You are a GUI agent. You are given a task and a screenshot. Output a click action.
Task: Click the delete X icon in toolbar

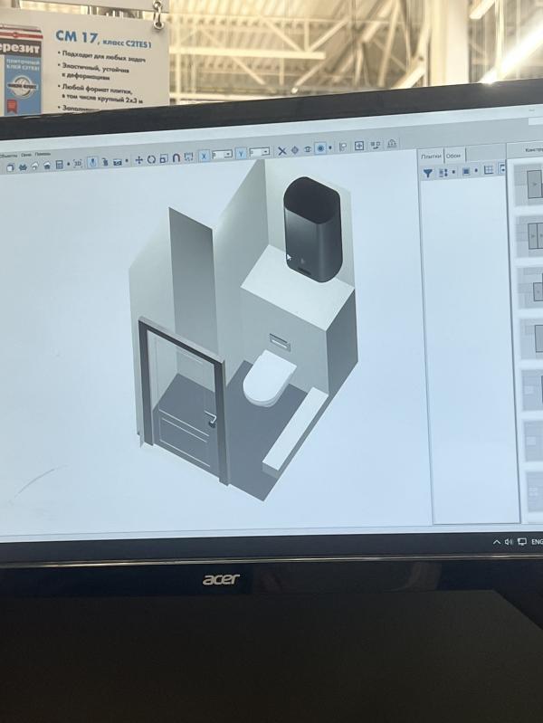pyautogui.click(x=281, y=150)
